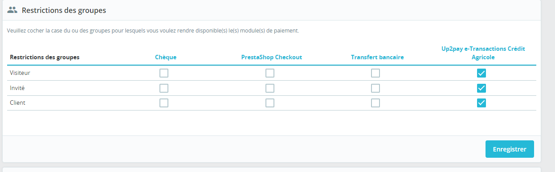Check PrestaShop Checkout for Invité
555x172 pixels.
[x=270, y=88]
